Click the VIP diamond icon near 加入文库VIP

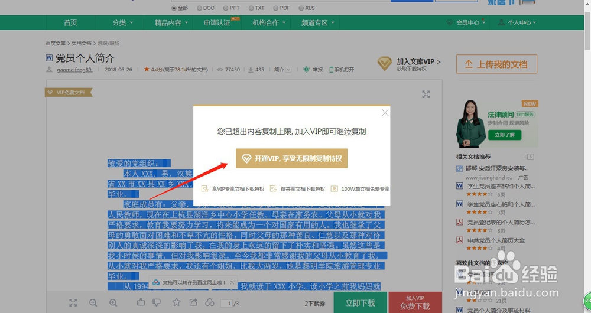[385, 63]
